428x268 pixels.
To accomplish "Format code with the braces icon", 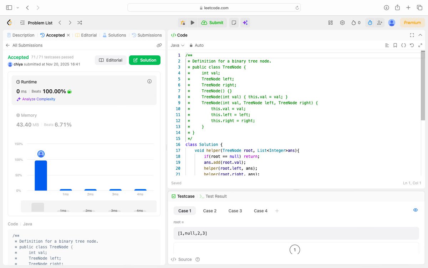I will [403, 45].
